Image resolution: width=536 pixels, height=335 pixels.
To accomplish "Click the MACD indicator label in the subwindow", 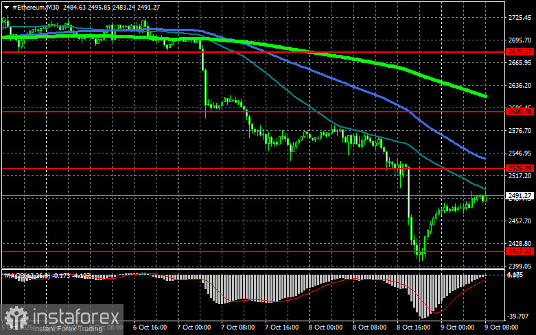I will (x=47, y=275).
